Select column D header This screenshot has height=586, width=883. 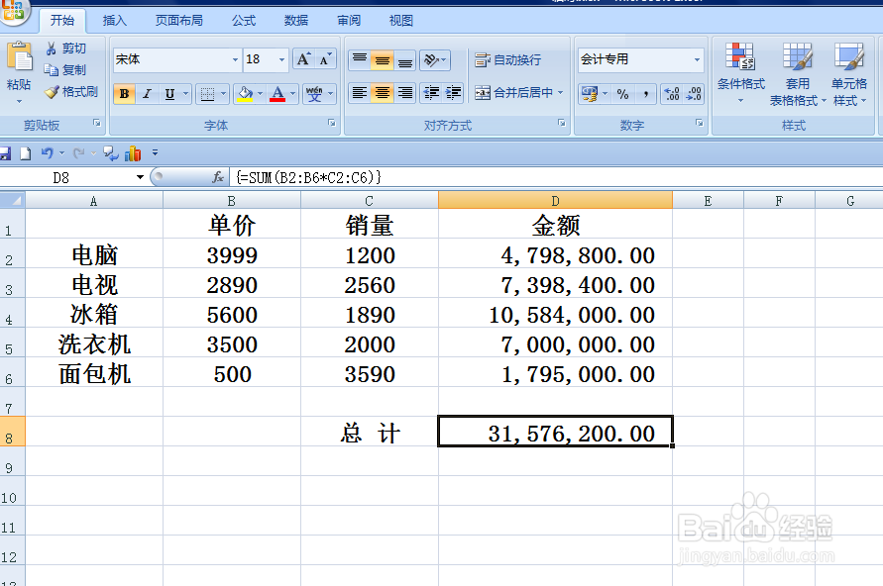point(555,200)
